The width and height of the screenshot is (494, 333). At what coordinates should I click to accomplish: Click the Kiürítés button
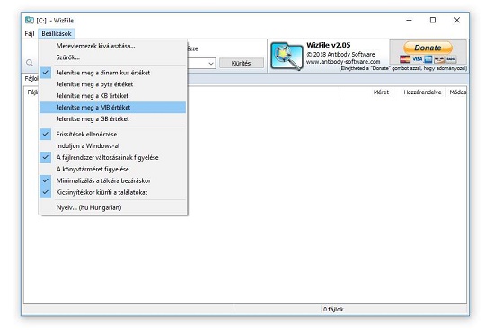tap(242, 63)
